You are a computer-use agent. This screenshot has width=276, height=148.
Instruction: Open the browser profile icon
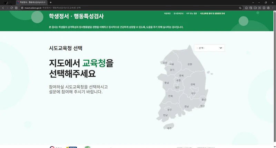click(x=268, y=8)
